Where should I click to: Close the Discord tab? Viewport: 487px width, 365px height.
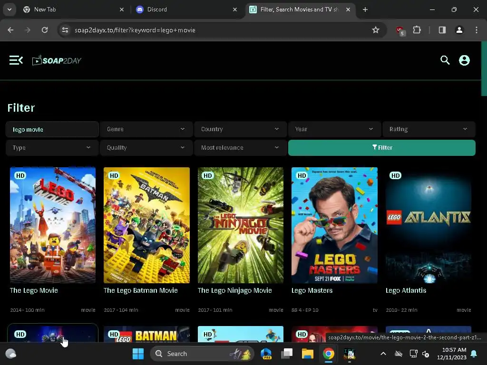(235, 10)
